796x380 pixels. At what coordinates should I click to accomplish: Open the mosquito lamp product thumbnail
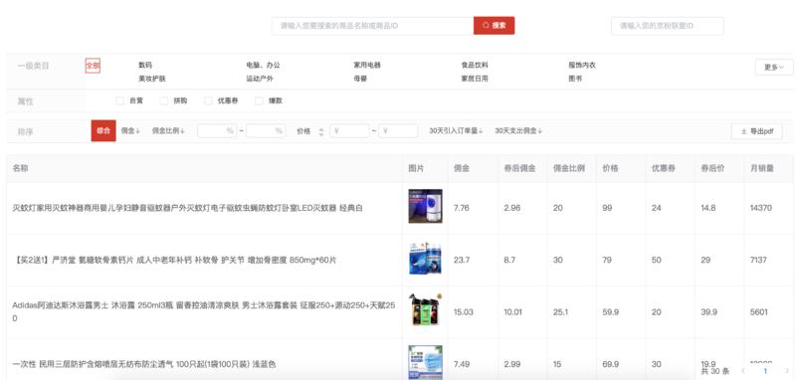426,206
